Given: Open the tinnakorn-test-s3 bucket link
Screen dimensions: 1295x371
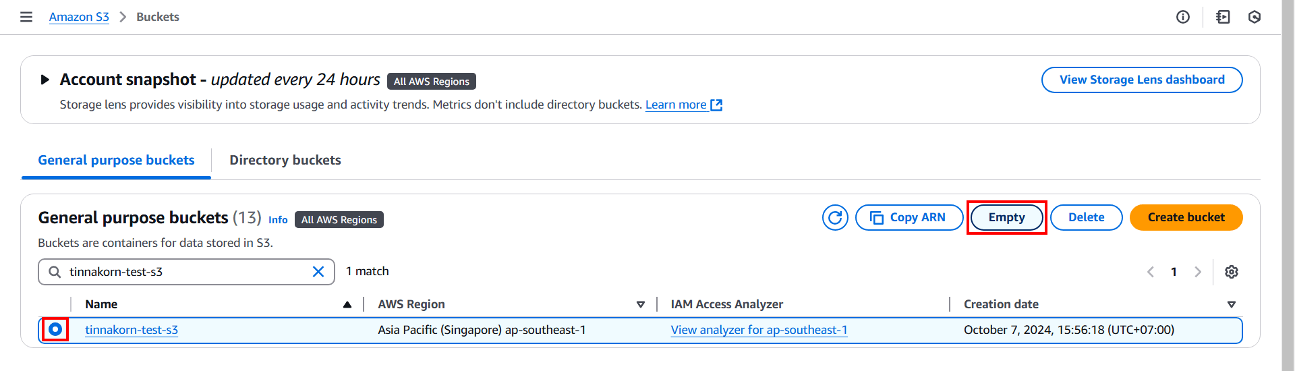Looking at the screenshot, I should [132, 330].
